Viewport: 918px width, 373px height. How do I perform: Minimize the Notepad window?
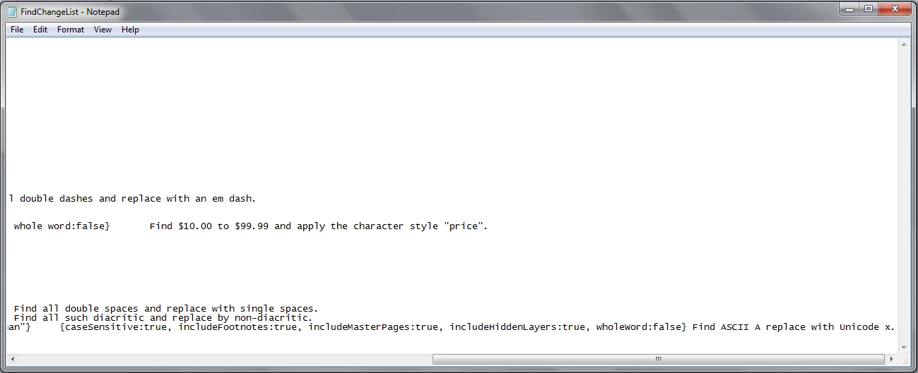[x=850, y=8]
